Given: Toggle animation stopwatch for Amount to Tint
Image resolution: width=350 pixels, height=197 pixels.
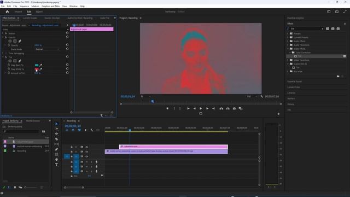Looking at the screenshot, I should coord(9,73).
